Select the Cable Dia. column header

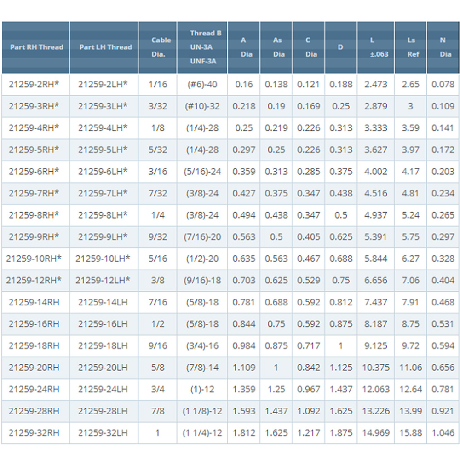(x=158, y=47)
